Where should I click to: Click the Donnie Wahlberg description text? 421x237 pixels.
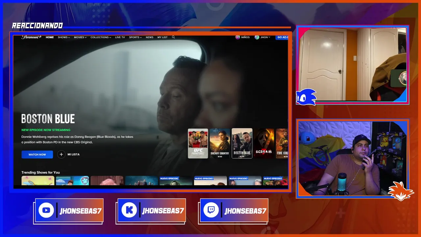(x=77, y=139)
